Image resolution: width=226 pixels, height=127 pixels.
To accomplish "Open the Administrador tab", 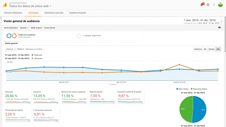I will 77,13.
